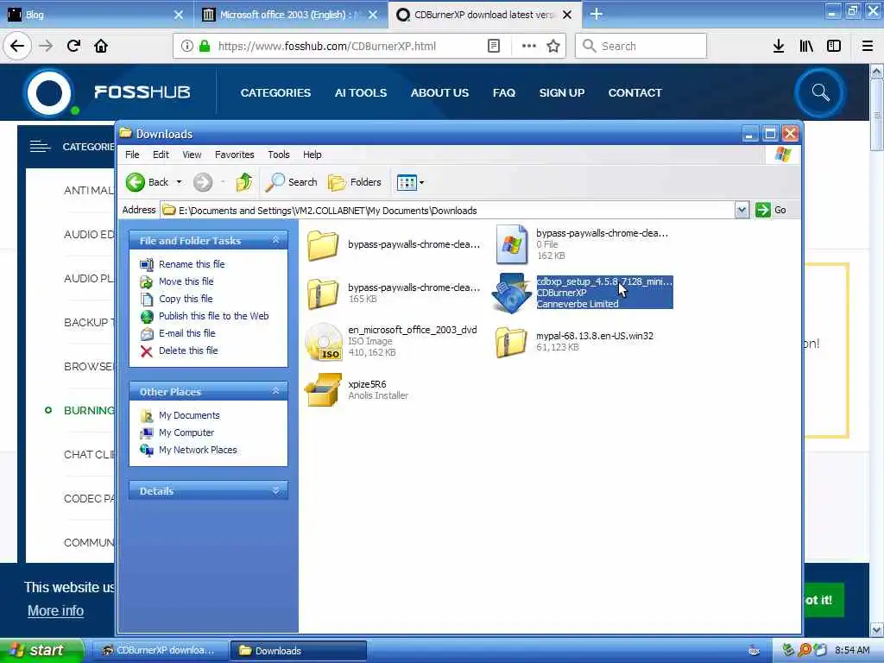The image size is (884, 663).
Task: Open CATEGORIES in Fosshub navigation
Action: pos(275,92)
